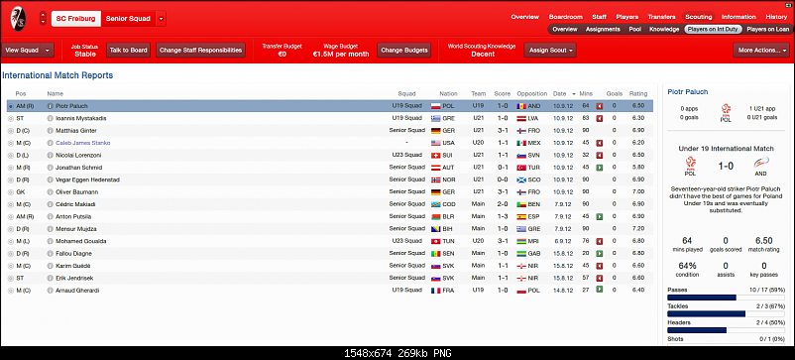This screenshot has height=360, width=795.
Task: Open info icon beside Piotr Paluch
Action: (50, 106)
